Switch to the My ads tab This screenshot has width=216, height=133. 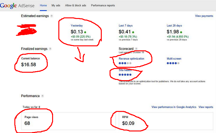coord(56,5)
